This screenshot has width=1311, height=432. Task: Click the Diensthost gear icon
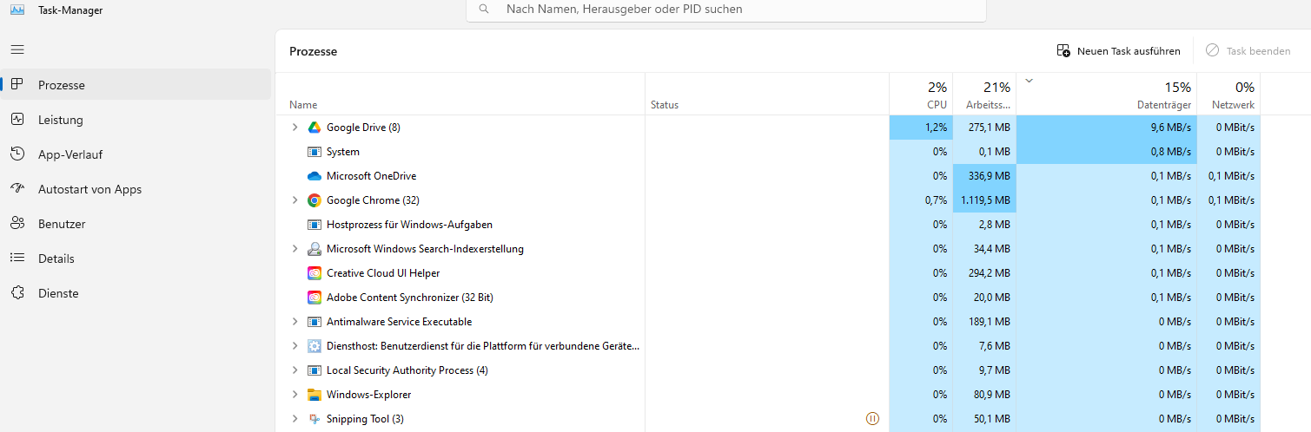315,346
